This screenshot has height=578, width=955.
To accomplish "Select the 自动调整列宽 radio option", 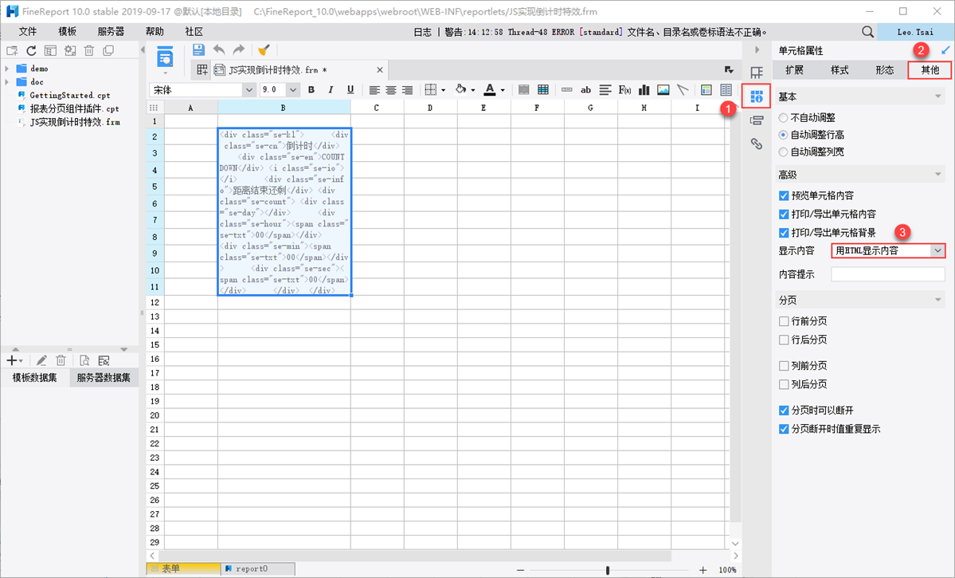I will pyautogui.click(x=783, y=151).
